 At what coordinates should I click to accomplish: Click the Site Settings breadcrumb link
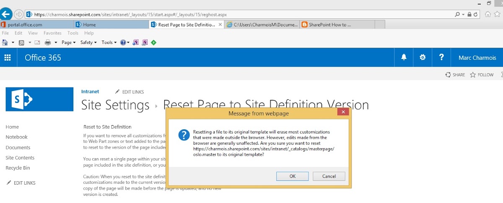(x=115, y=105)
